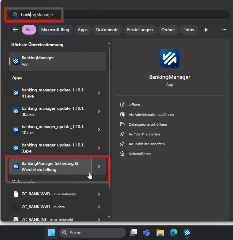Screen dimensions: 233x240
Task: Switch to the Dokumente filter tab
Action: [x=107, y=30]
